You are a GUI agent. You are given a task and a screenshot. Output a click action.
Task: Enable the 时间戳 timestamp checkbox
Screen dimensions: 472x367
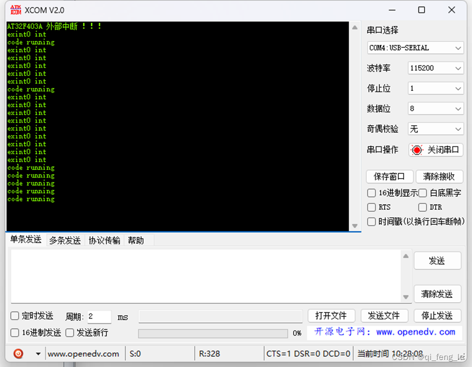(372, 221)
